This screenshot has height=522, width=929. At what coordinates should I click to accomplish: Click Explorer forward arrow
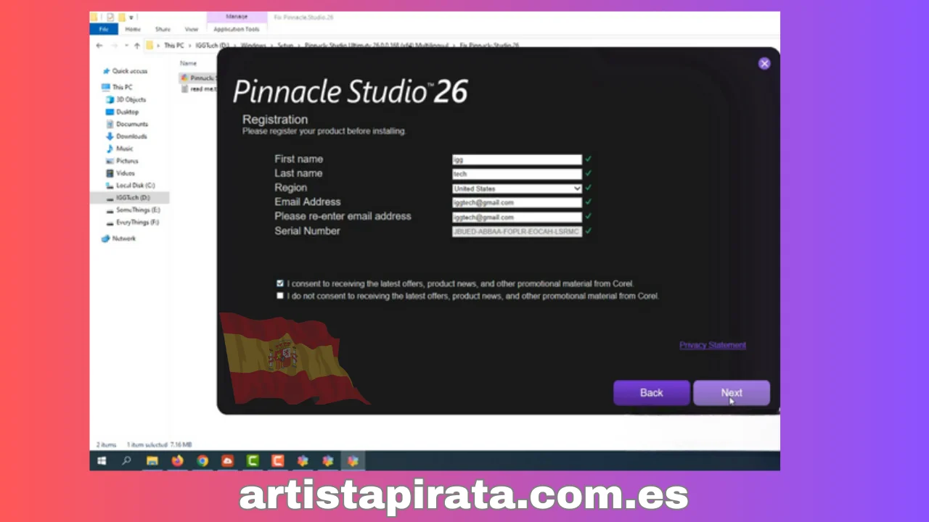point(114,45)
